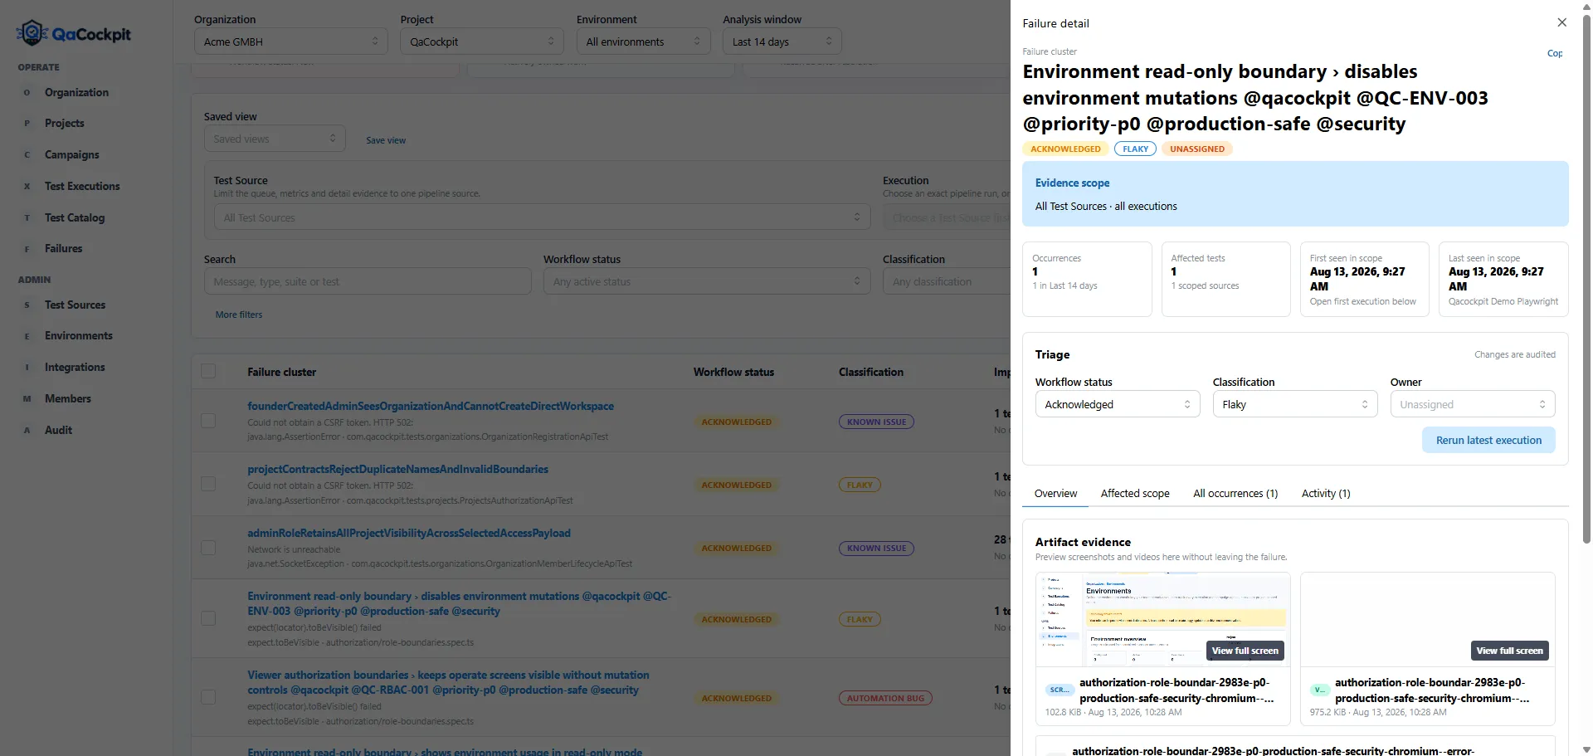Open the All Test Sources dropdown
The width and height of the screenshot is (1593, 756).
coord(542,217)
